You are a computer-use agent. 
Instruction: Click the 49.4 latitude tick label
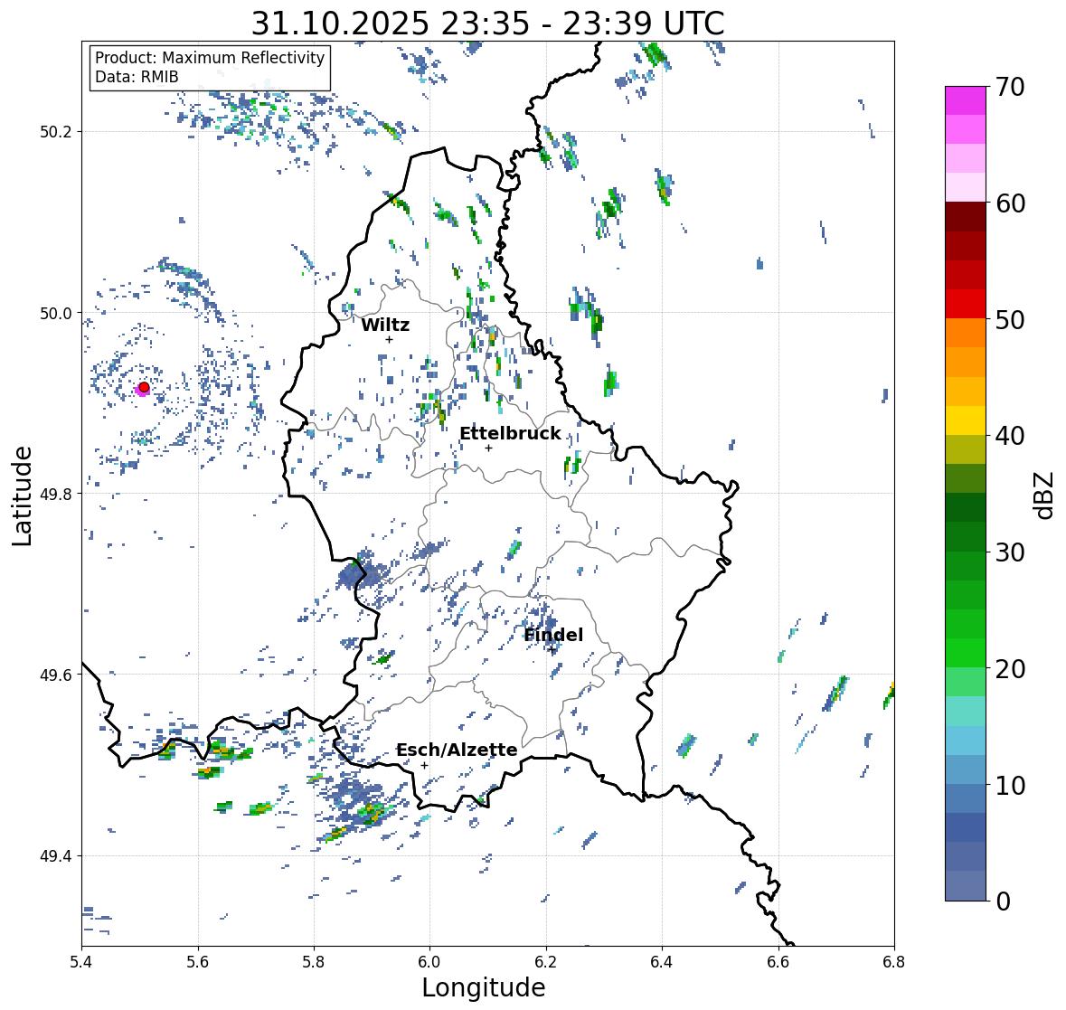(x=56, y=856)
